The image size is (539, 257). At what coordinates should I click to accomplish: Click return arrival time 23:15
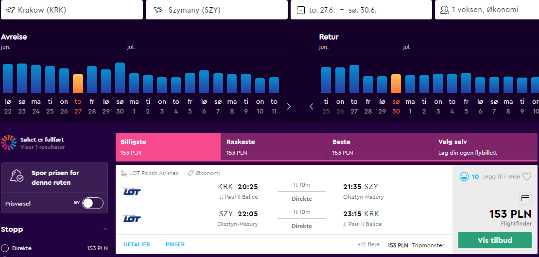[352, 214]
